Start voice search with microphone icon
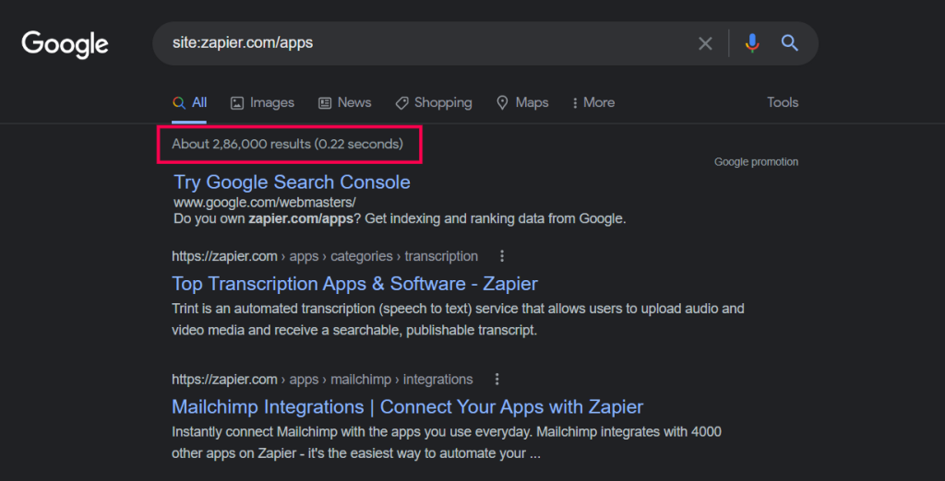This screenshot has height=481, width=945. (752, 43)
